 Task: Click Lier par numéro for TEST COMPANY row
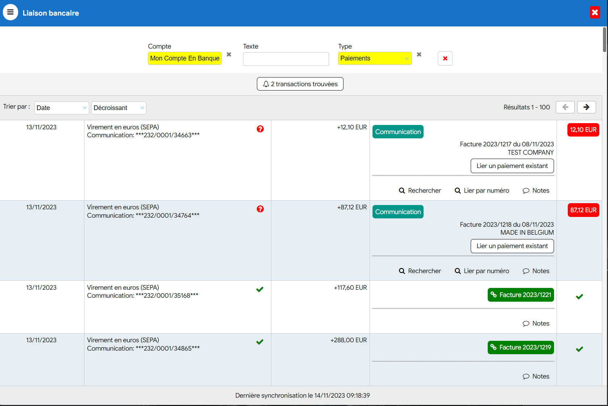(x=482, y=191)
